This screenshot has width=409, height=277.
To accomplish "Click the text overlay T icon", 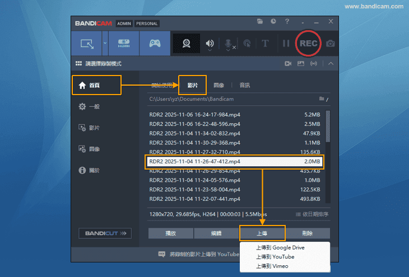I will tap(266, 44).
